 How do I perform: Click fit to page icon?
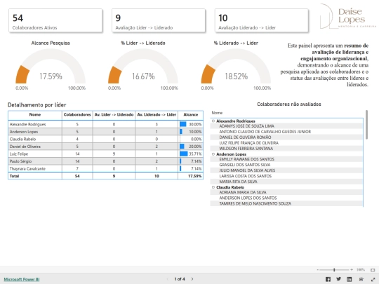click(x=373, y=270)
